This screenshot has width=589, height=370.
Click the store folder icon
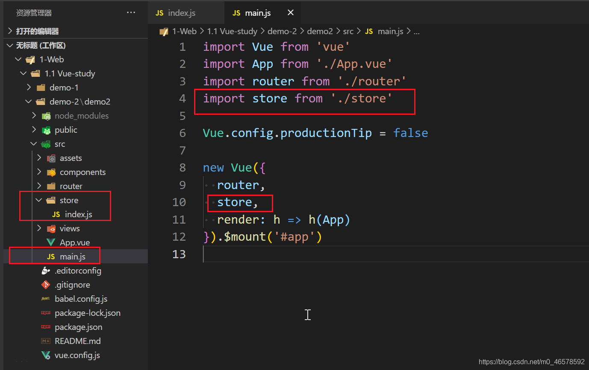click(51, 200)
